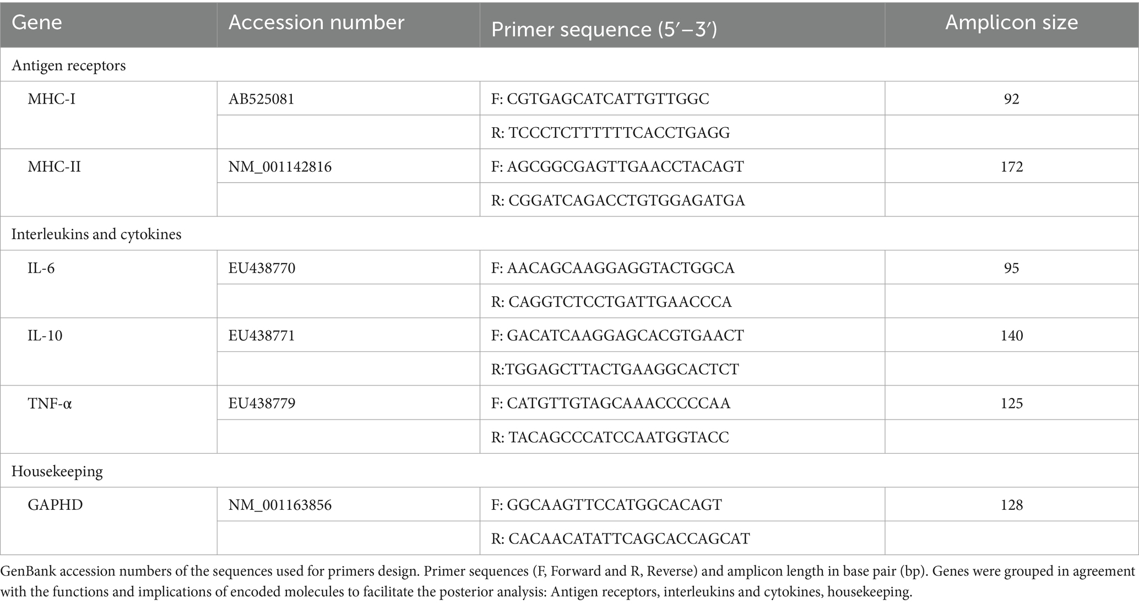Screen dimensions: 1139x604
Task: Click accession number NM_001163856
Action: 280,505
